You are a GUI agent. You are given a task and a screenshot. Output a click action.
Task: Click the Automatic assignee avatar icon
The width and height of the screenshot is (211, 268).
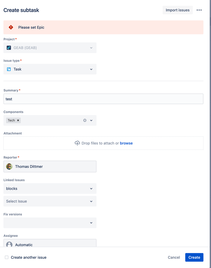(9, 245)
